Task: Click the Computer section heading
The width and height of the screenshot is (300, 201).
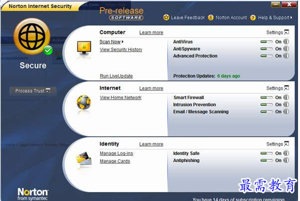Action: [x=112, y=32]
